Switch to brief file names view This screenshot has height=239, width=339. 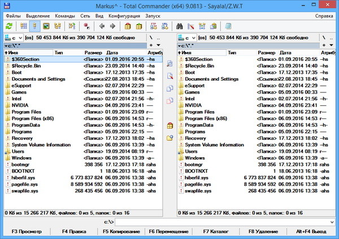pyautogui.click(x=24, y=26)
